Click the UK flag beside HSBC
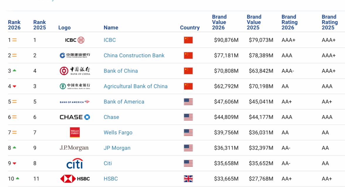Screen dimensions: 345x187 [x=188, y=179]
